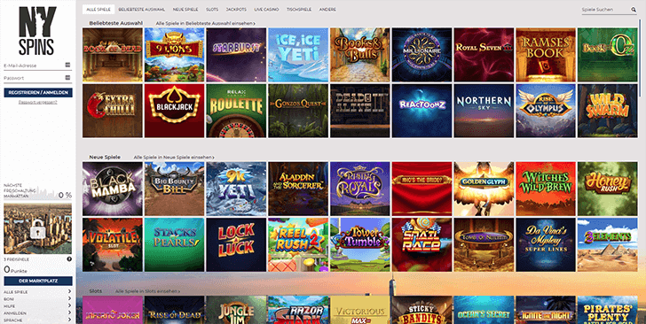The height and width of the screenshot is (324, 646).
Task: Open the Black Mamba game
Action: click(113, 189)
